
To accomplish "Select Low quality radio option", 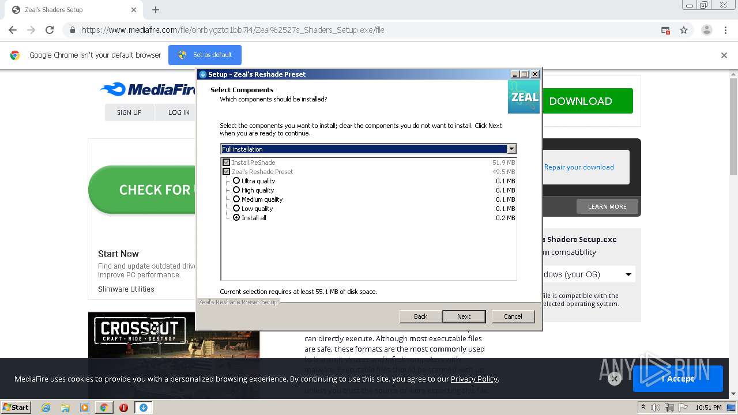I will pyautogui.click(x=236, y=209).
